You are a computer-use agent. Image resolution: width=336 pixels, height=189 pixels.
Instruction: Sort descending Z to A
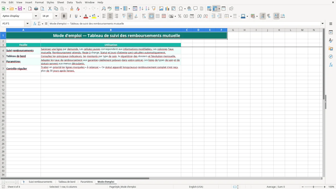148,9
